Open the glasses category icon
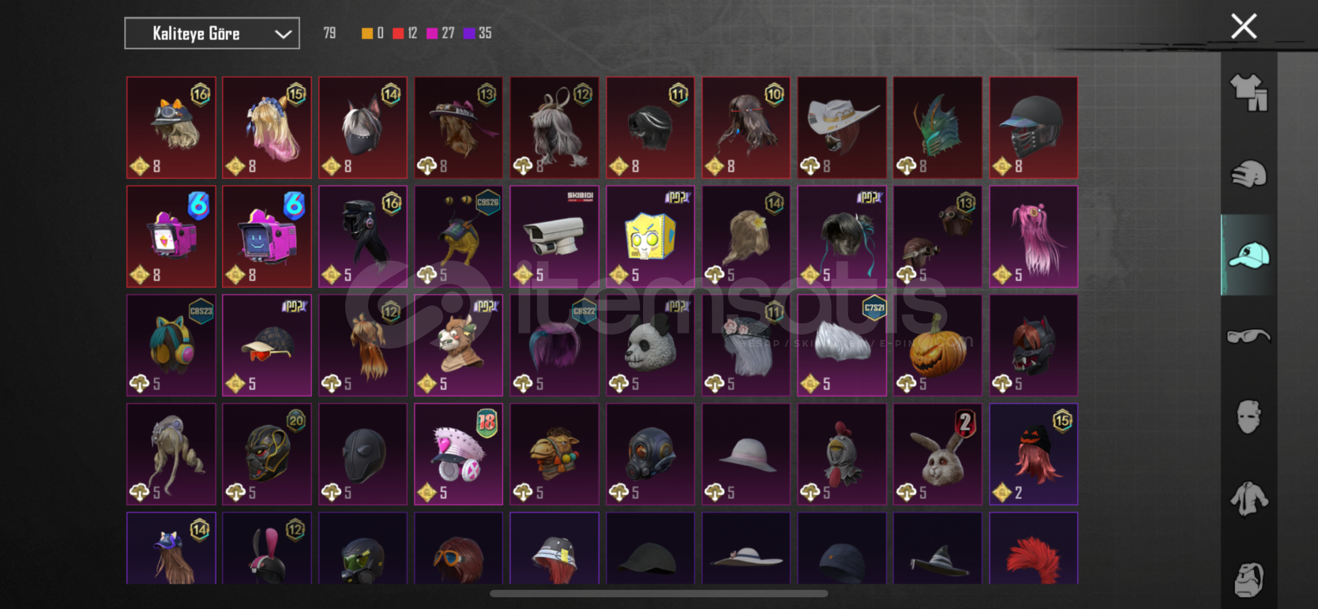This screenshot has height=609, width=1318. [x=1249, y=336]
